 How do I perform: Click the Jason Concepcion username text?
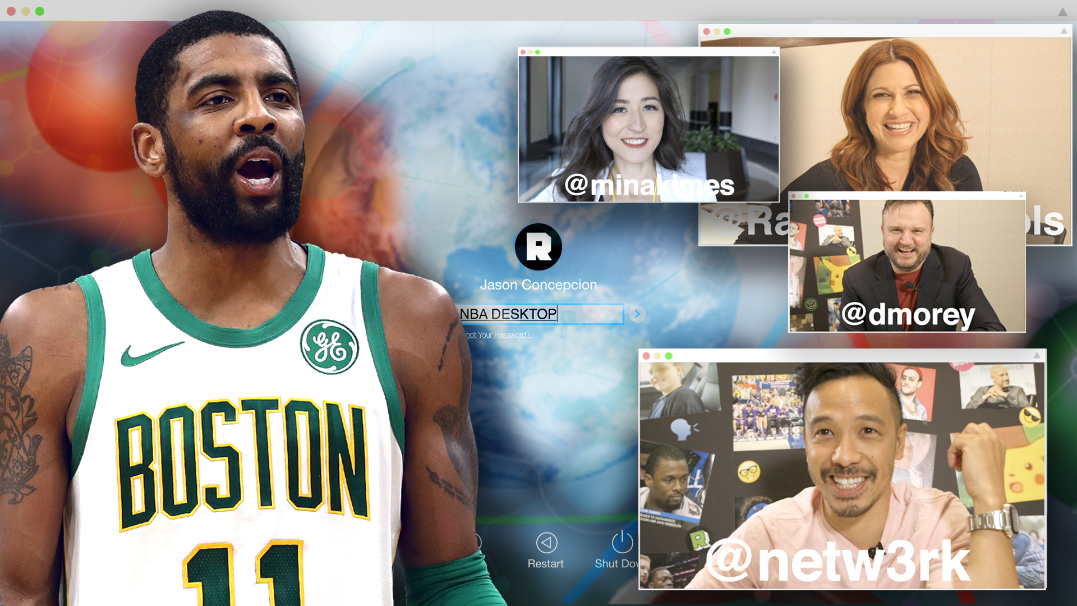click(x=538, y=284)
